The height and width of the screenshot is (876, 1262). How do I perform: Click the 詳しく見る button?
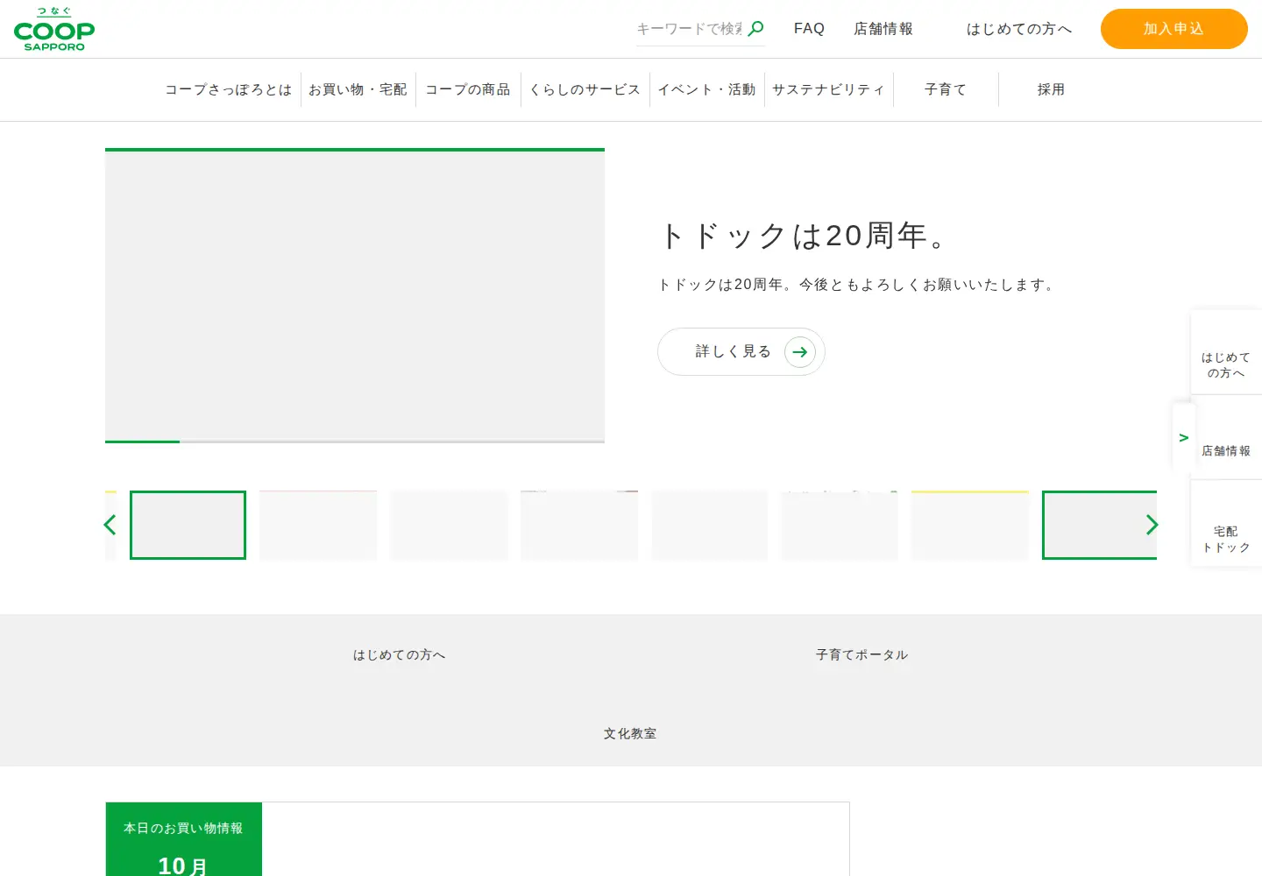(x=741, y=351)
